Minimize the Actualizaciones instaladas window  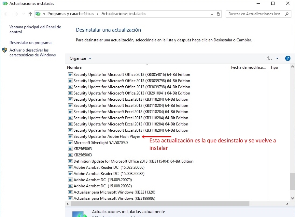coord(258,3)
